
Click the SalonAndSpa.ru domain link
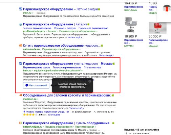click(33, 127)
